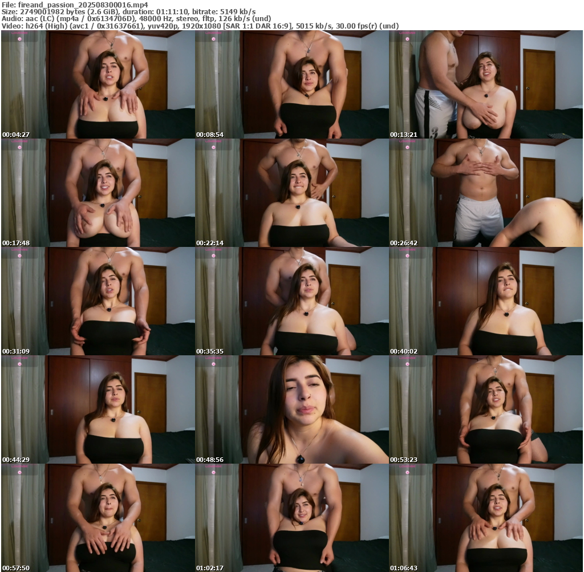Open the thumbnail stamped 00:31:09
The image size is (584, 572).
tap(98, 301)
